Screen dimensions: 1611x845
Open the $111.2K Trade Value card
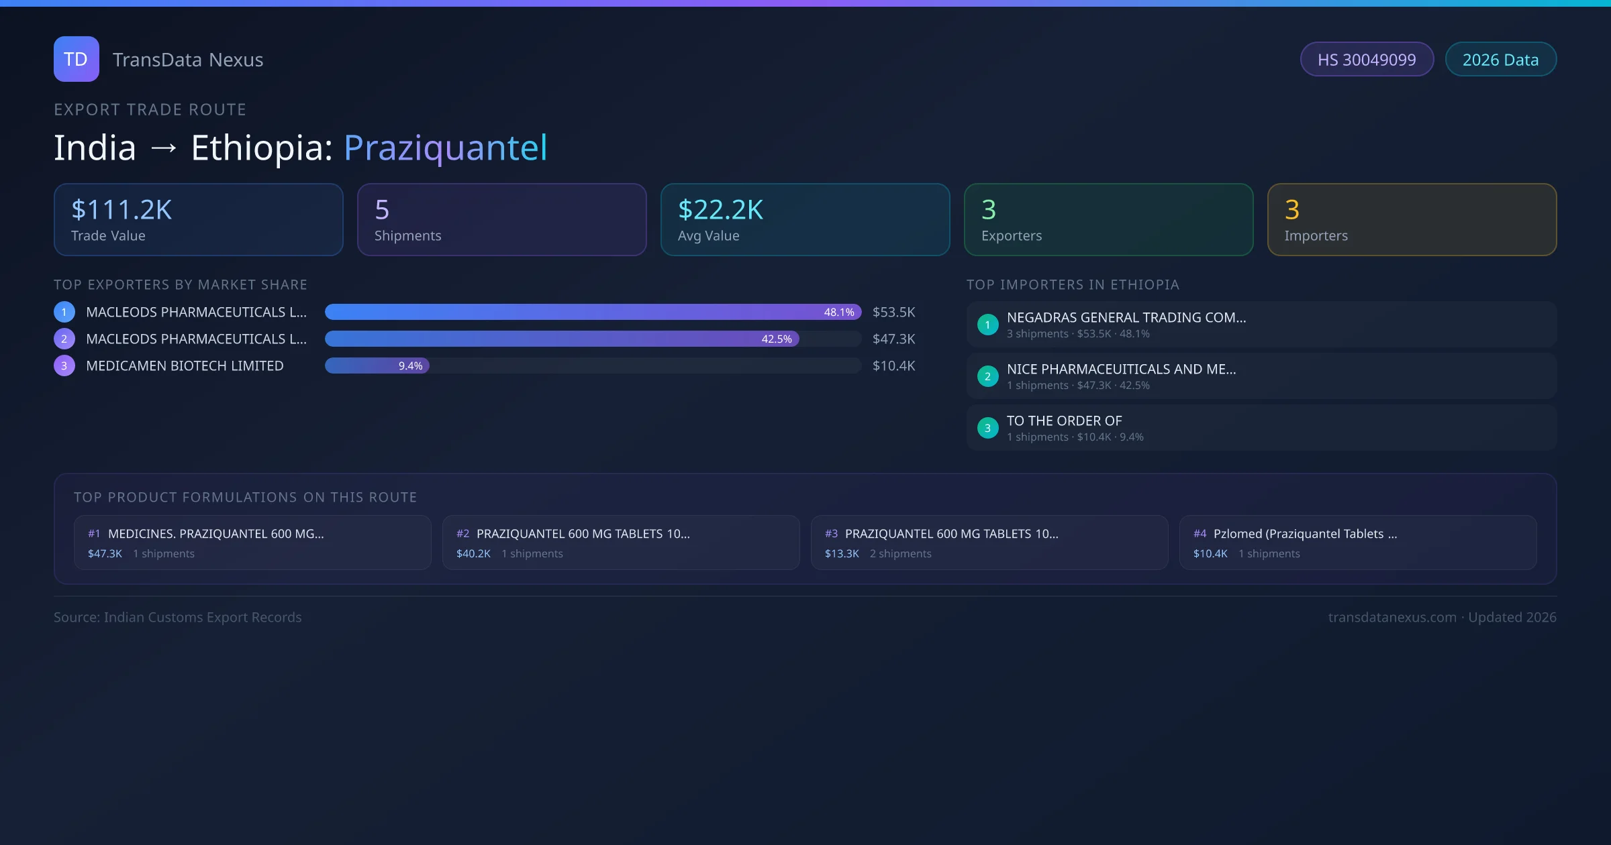click(x=198, y=220)
